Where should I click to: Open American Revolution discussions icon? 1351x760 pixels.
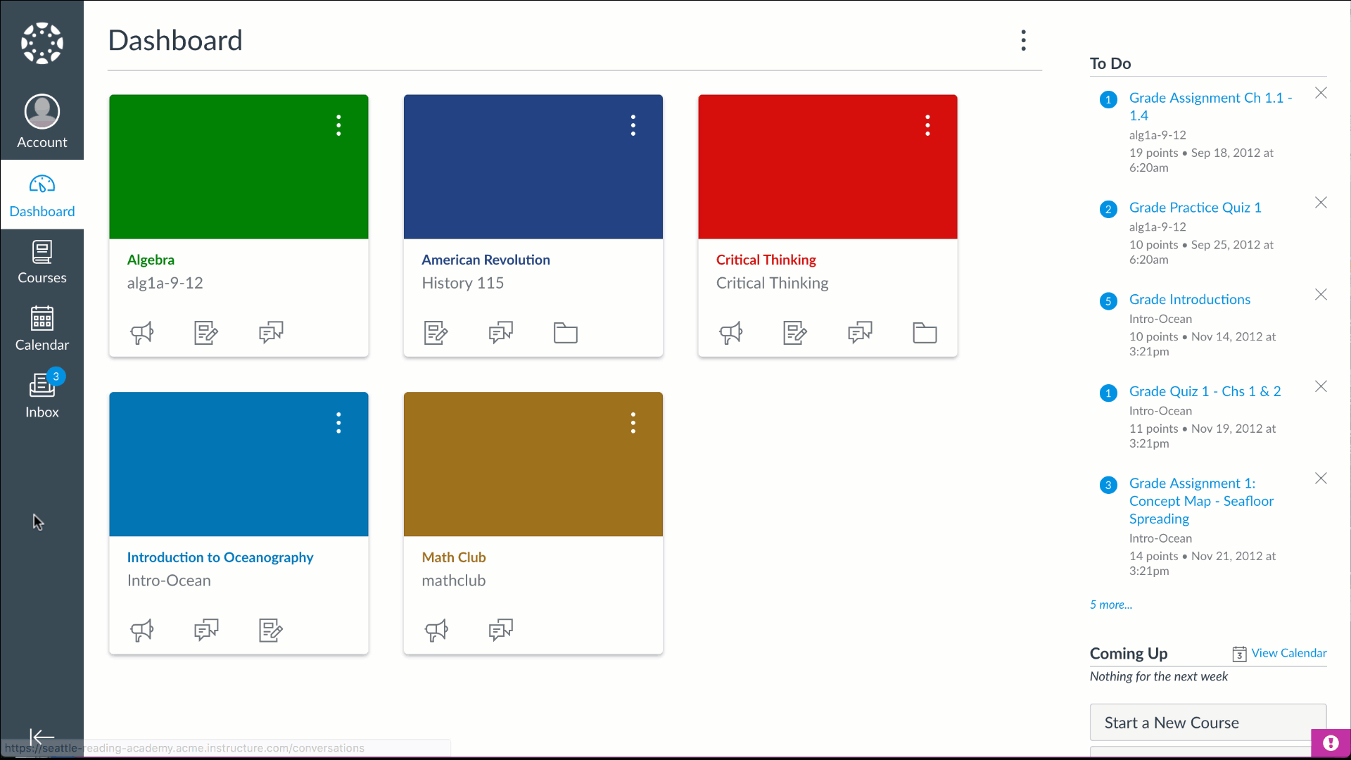pos(500,332)
